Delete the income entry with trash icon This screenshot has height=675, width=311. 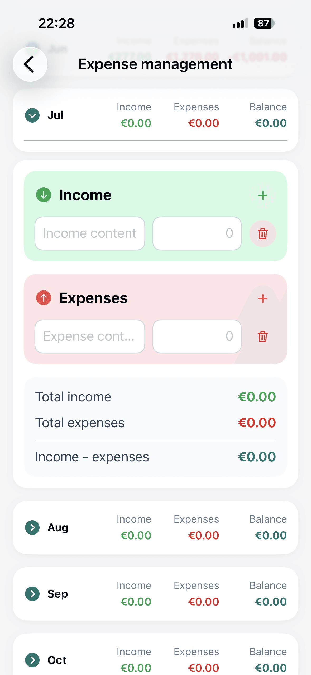pos(262,233)
